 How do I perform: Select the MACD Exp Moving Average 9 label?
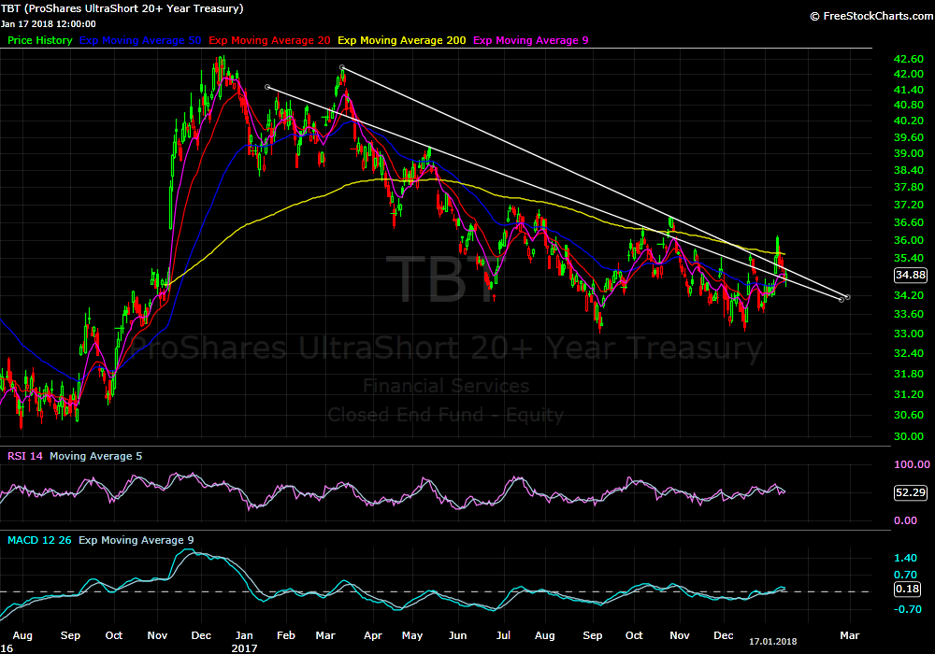pos(136,540)
